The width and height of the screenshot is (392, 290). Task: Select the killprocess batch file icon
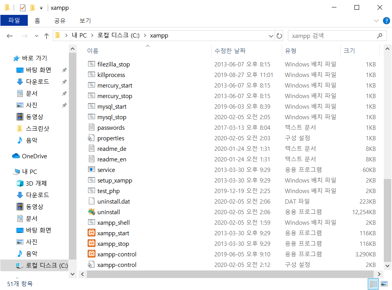(x=92, y=75)
